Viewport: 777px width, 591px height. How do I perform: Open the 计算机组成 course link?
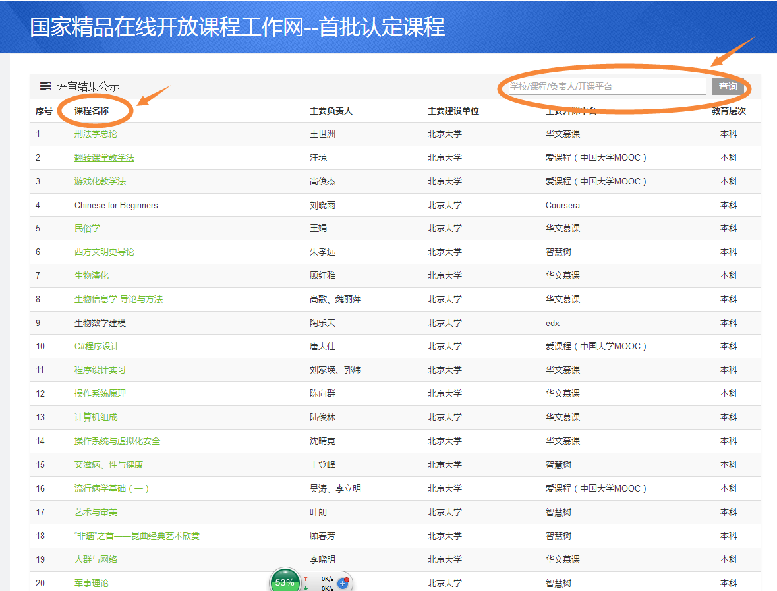[96, 417]
